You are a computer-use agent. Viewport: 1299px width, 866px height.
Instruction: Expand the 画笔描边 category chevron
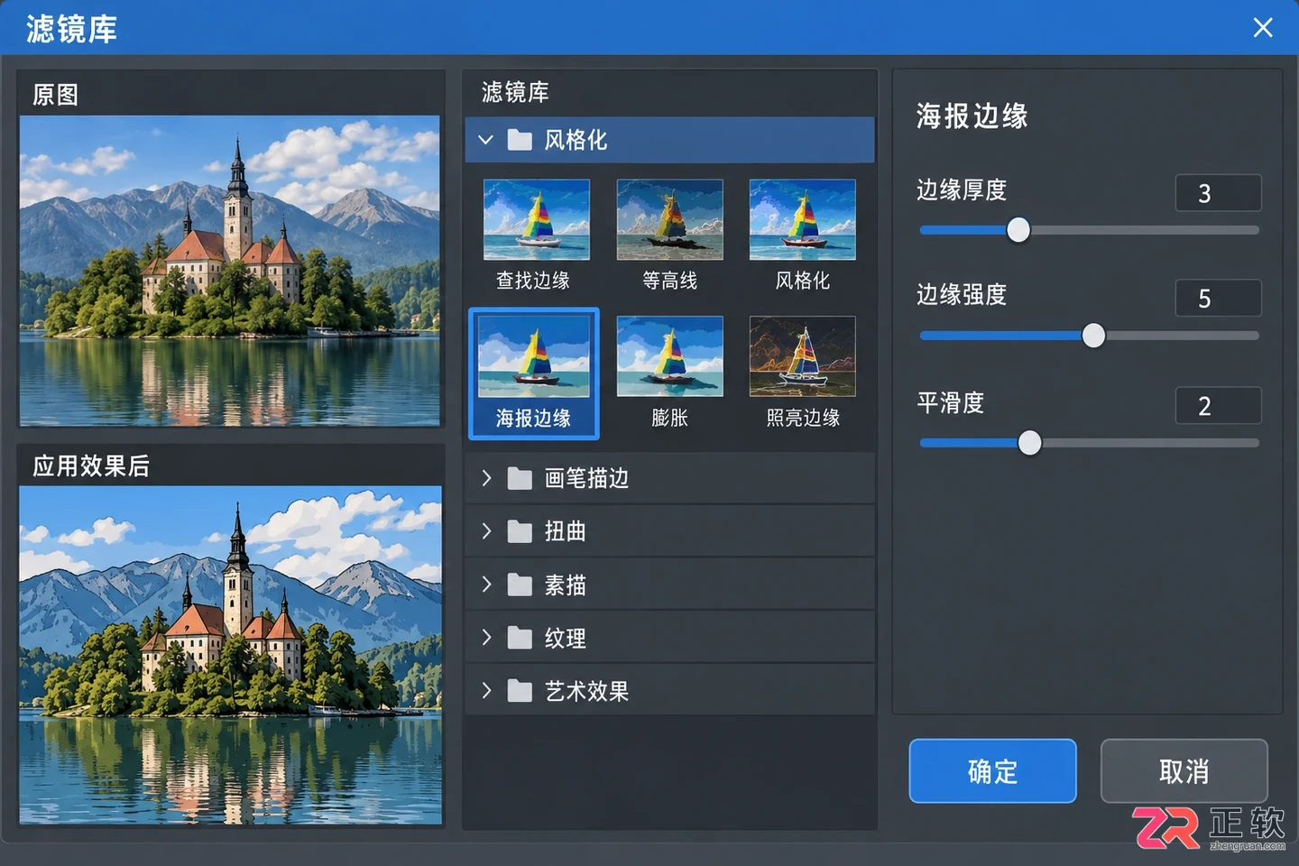point(486,478)
